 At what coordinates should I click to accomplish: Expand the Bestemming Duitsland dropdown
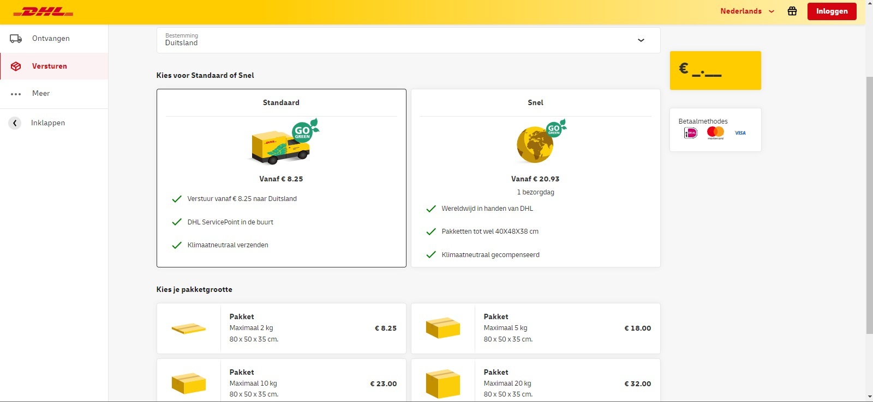tap(408, 40)
